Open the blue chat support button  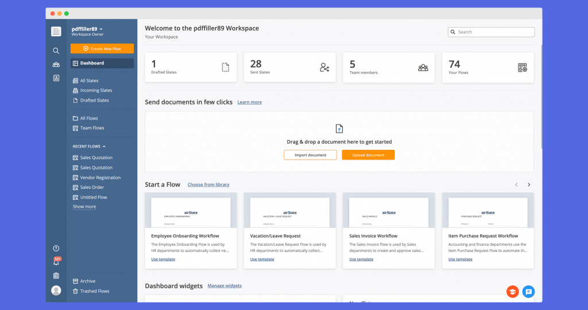coord(528,291)
